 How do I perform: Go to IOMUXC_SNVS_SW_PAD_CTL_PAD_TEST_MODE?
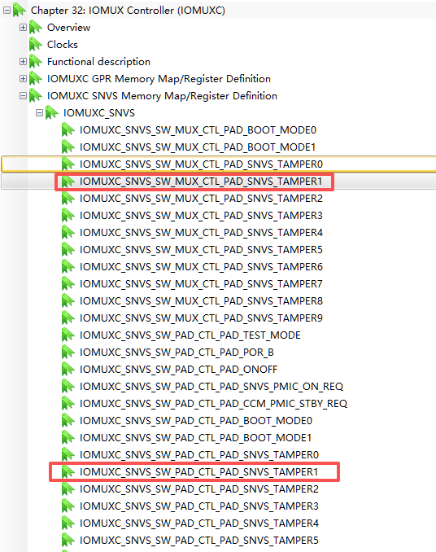pos(190,335)
